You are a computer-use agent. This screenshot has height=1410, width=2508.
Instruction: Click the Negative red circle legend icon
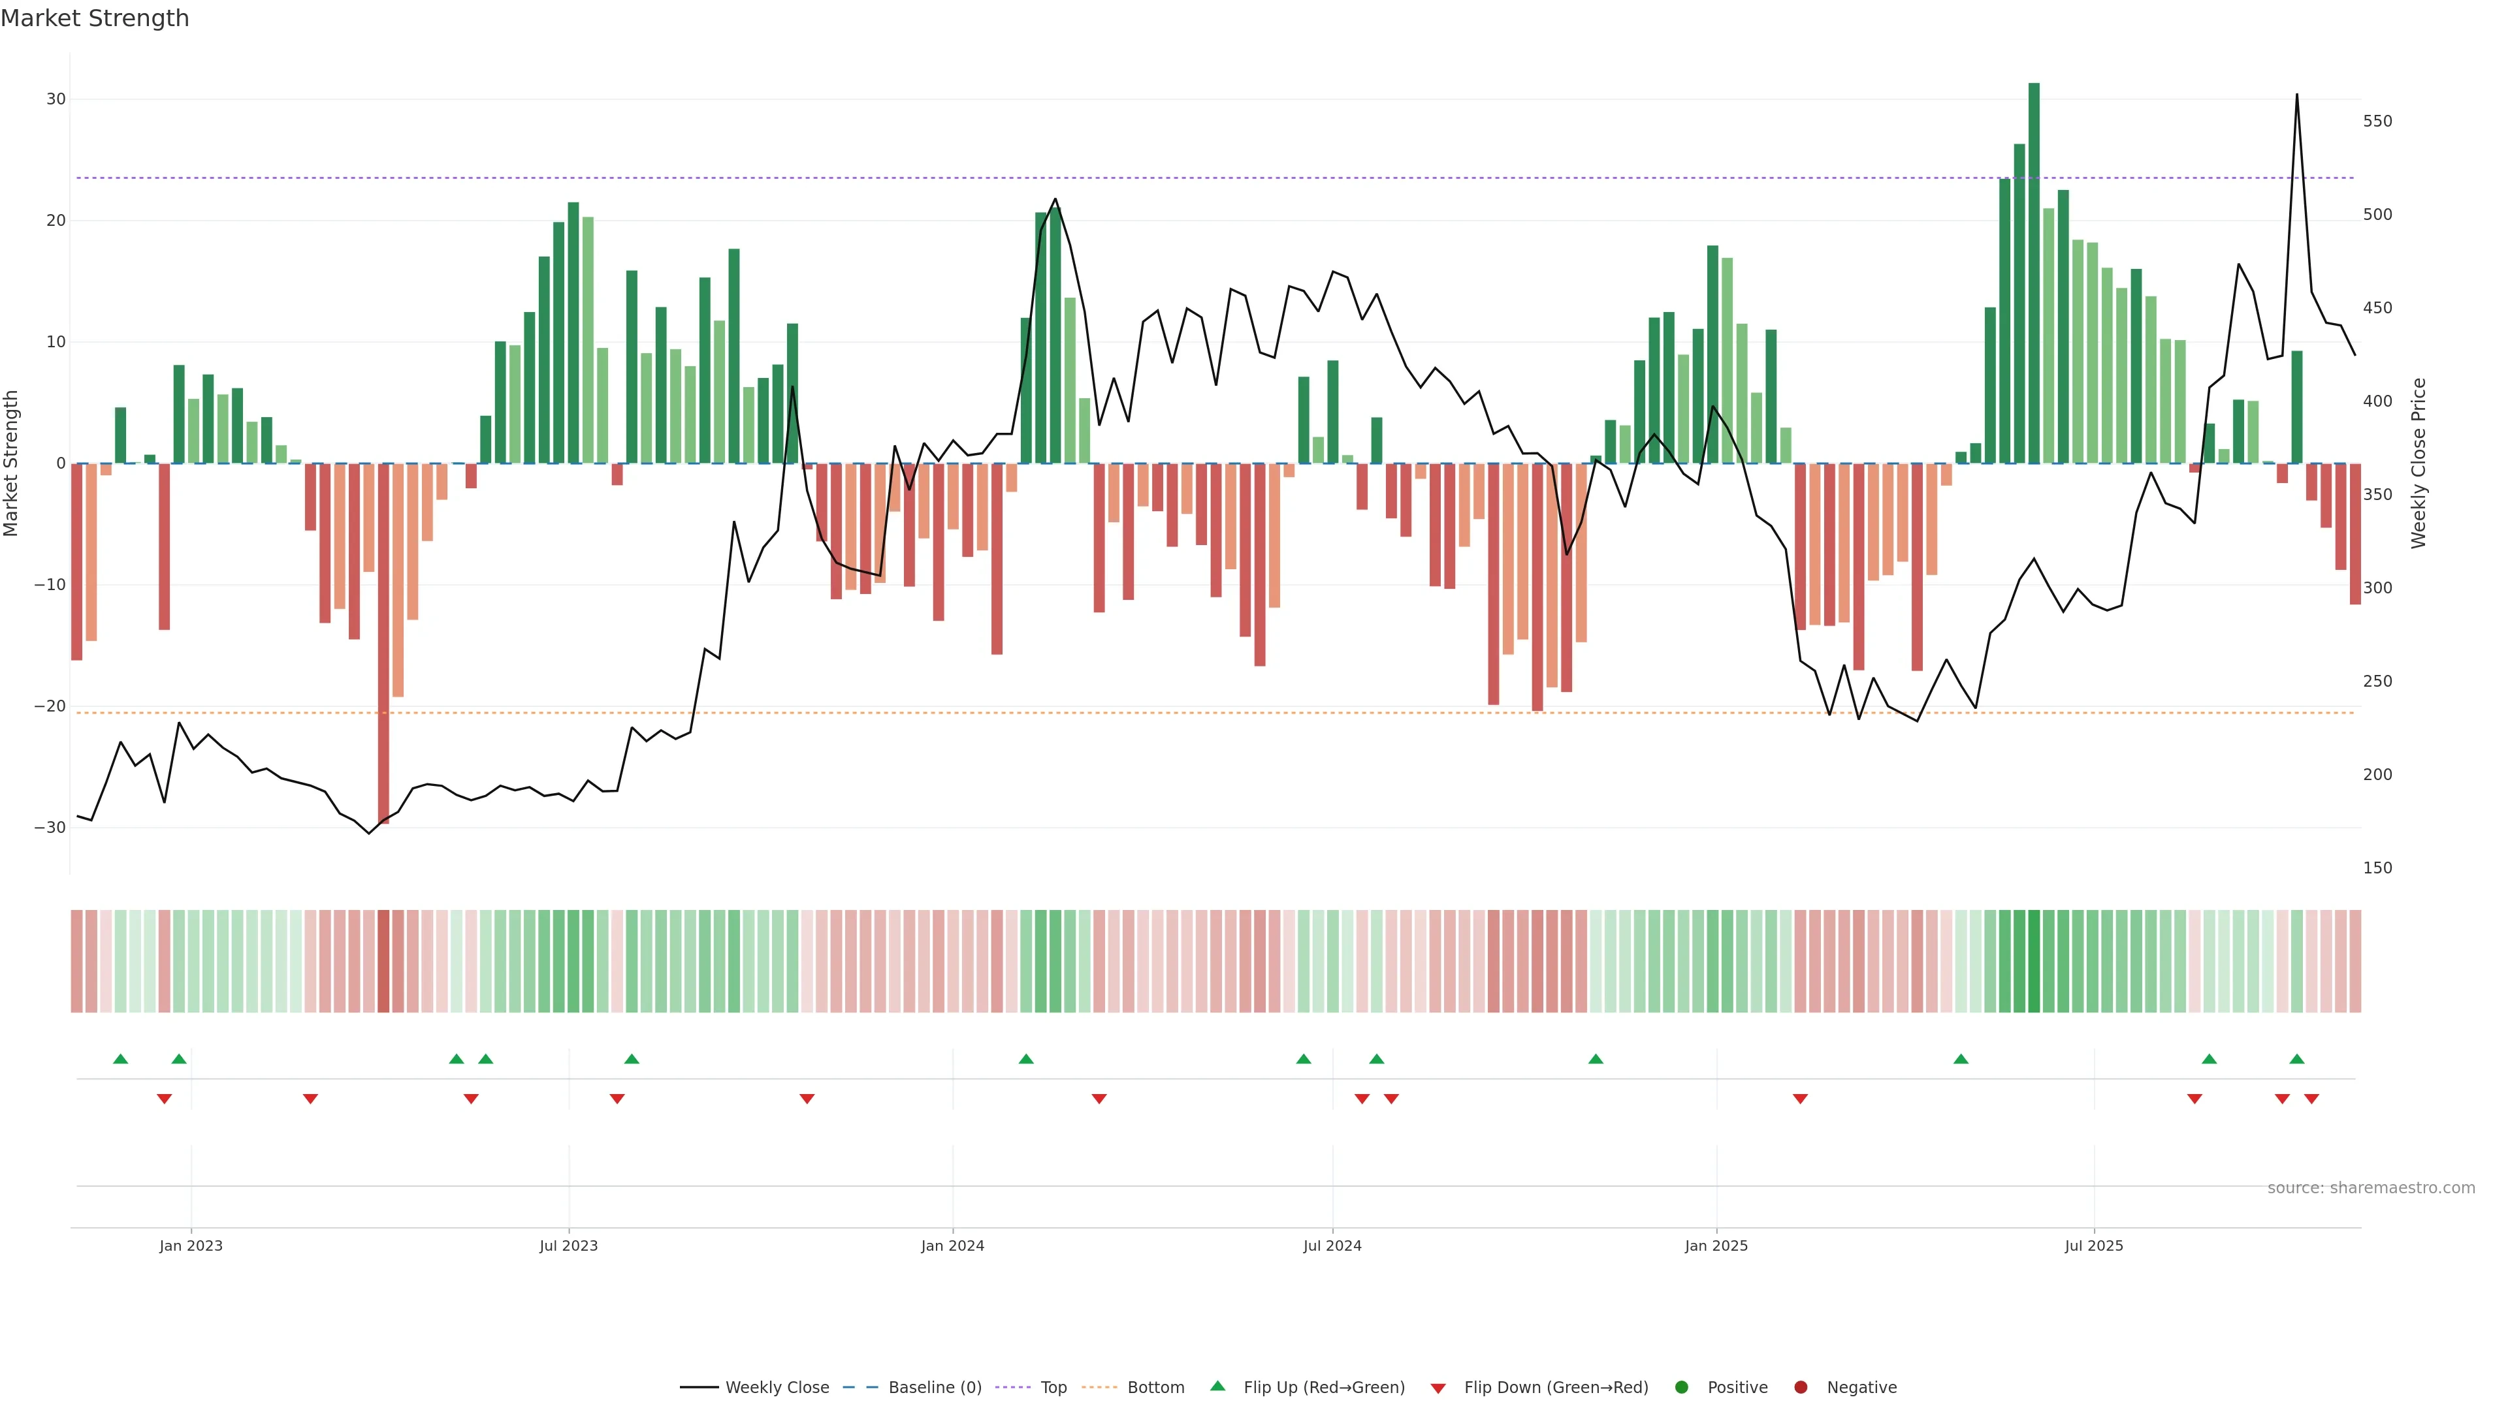1800,1388
